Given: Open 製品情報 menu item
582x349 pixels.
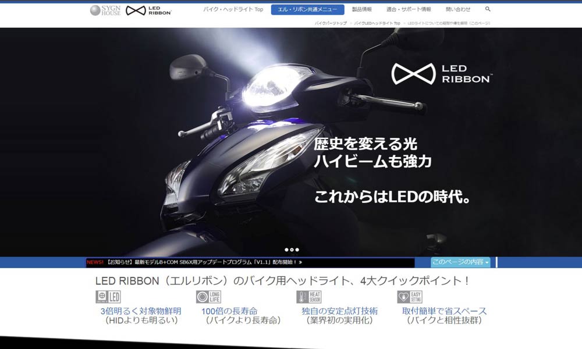Looking at the screenshot, I should [362, 9].
